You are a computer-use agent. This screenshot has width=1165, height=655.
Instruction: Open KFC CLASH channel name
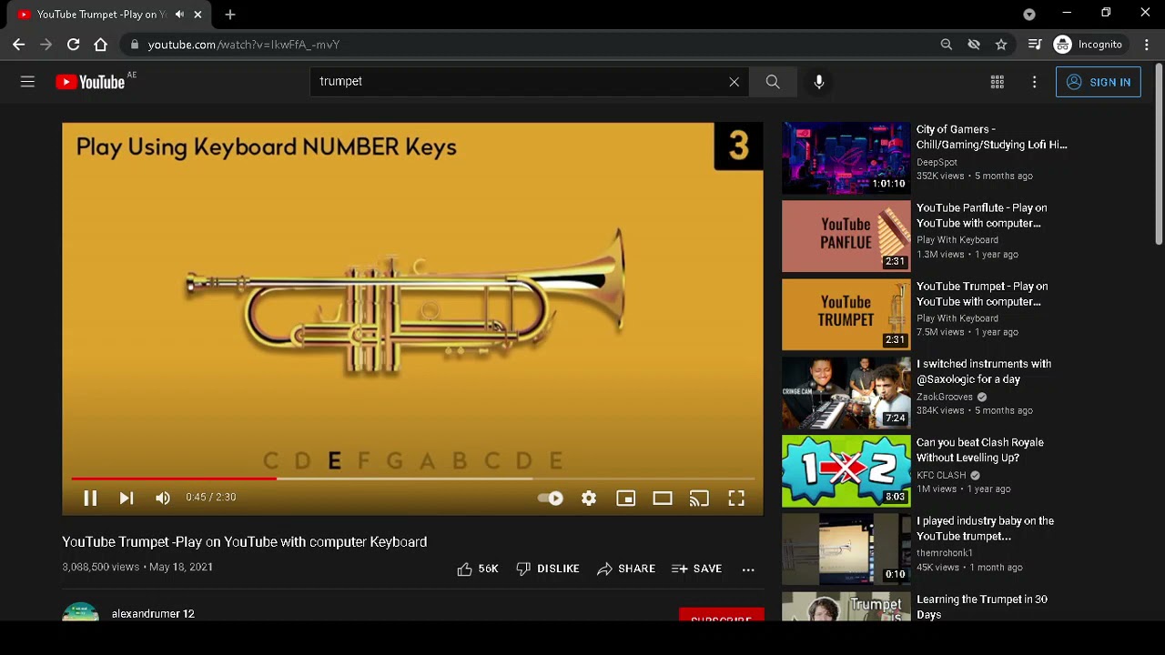[941, 475]
